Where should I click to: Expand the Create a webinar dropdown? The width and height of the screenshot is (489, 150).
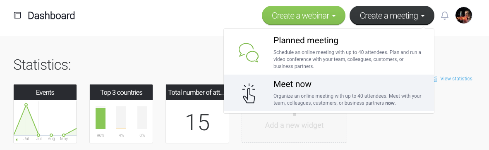point(303,16)
